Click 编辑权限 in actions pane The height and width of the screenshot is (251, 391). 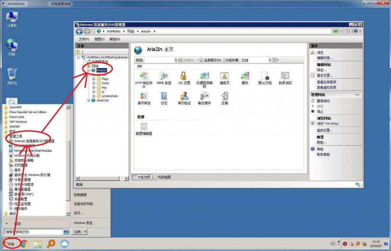[x=325, y=58]
